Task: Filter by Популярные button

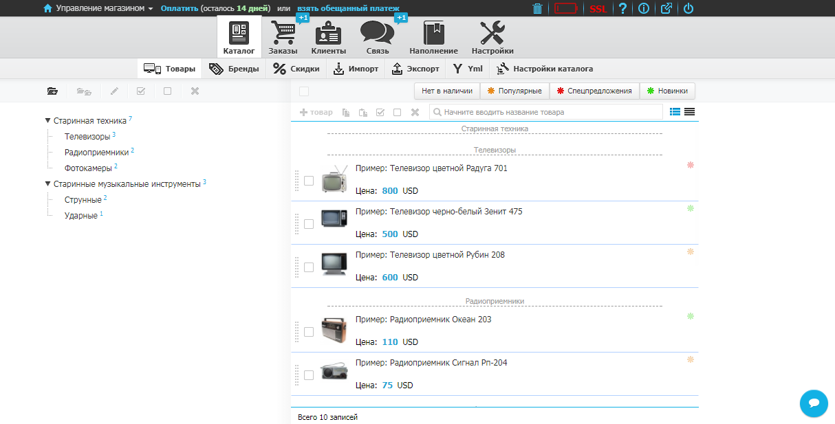Action: tap(514, 91)
